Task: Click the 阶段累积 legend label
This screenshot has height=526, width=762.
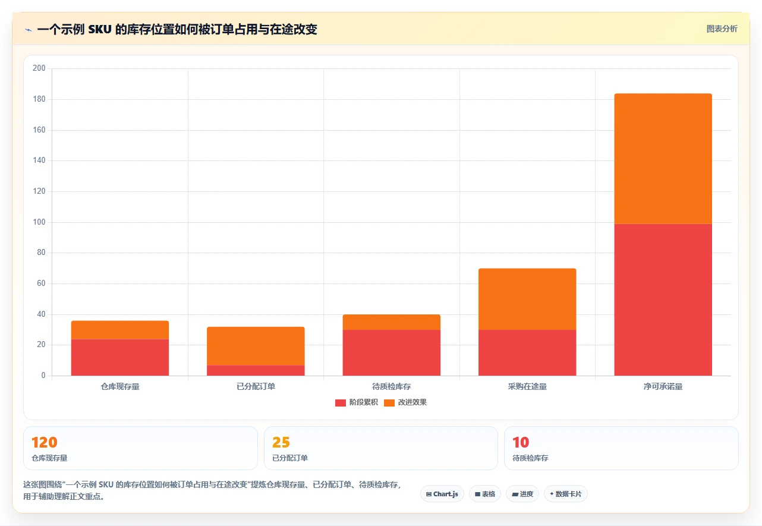Action: 364,402
